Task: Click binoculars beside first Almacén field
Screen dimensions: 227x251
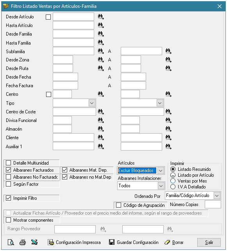Action: (101, 129)
